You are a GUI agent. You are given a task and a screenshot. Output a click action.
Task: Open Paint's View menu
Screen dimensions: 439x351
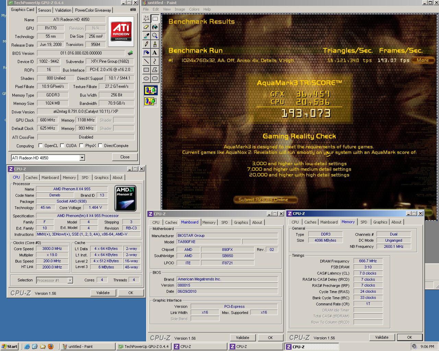click(x=167, y=9)
